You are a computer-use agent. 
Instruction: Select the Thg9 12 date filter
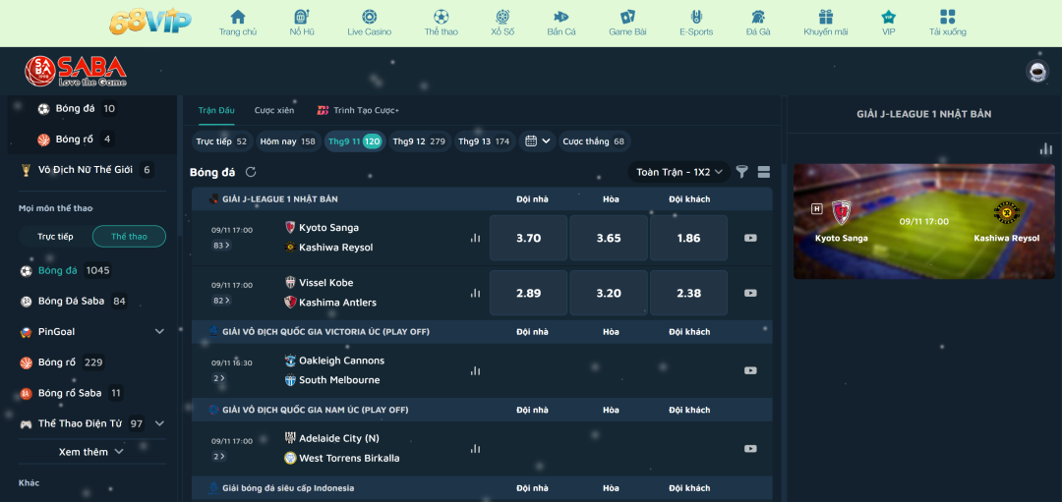tap(419, 141)
